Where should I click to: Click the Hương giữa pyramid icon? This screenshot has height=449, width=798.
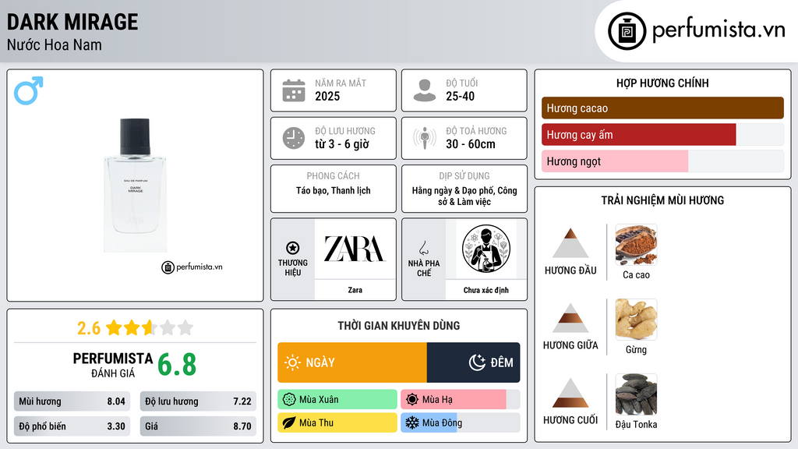570,318
